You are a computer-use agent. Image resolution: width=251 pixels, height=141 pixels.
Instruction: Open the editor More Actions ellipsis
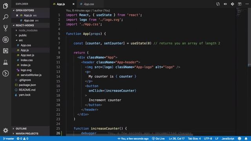[247, 4]
